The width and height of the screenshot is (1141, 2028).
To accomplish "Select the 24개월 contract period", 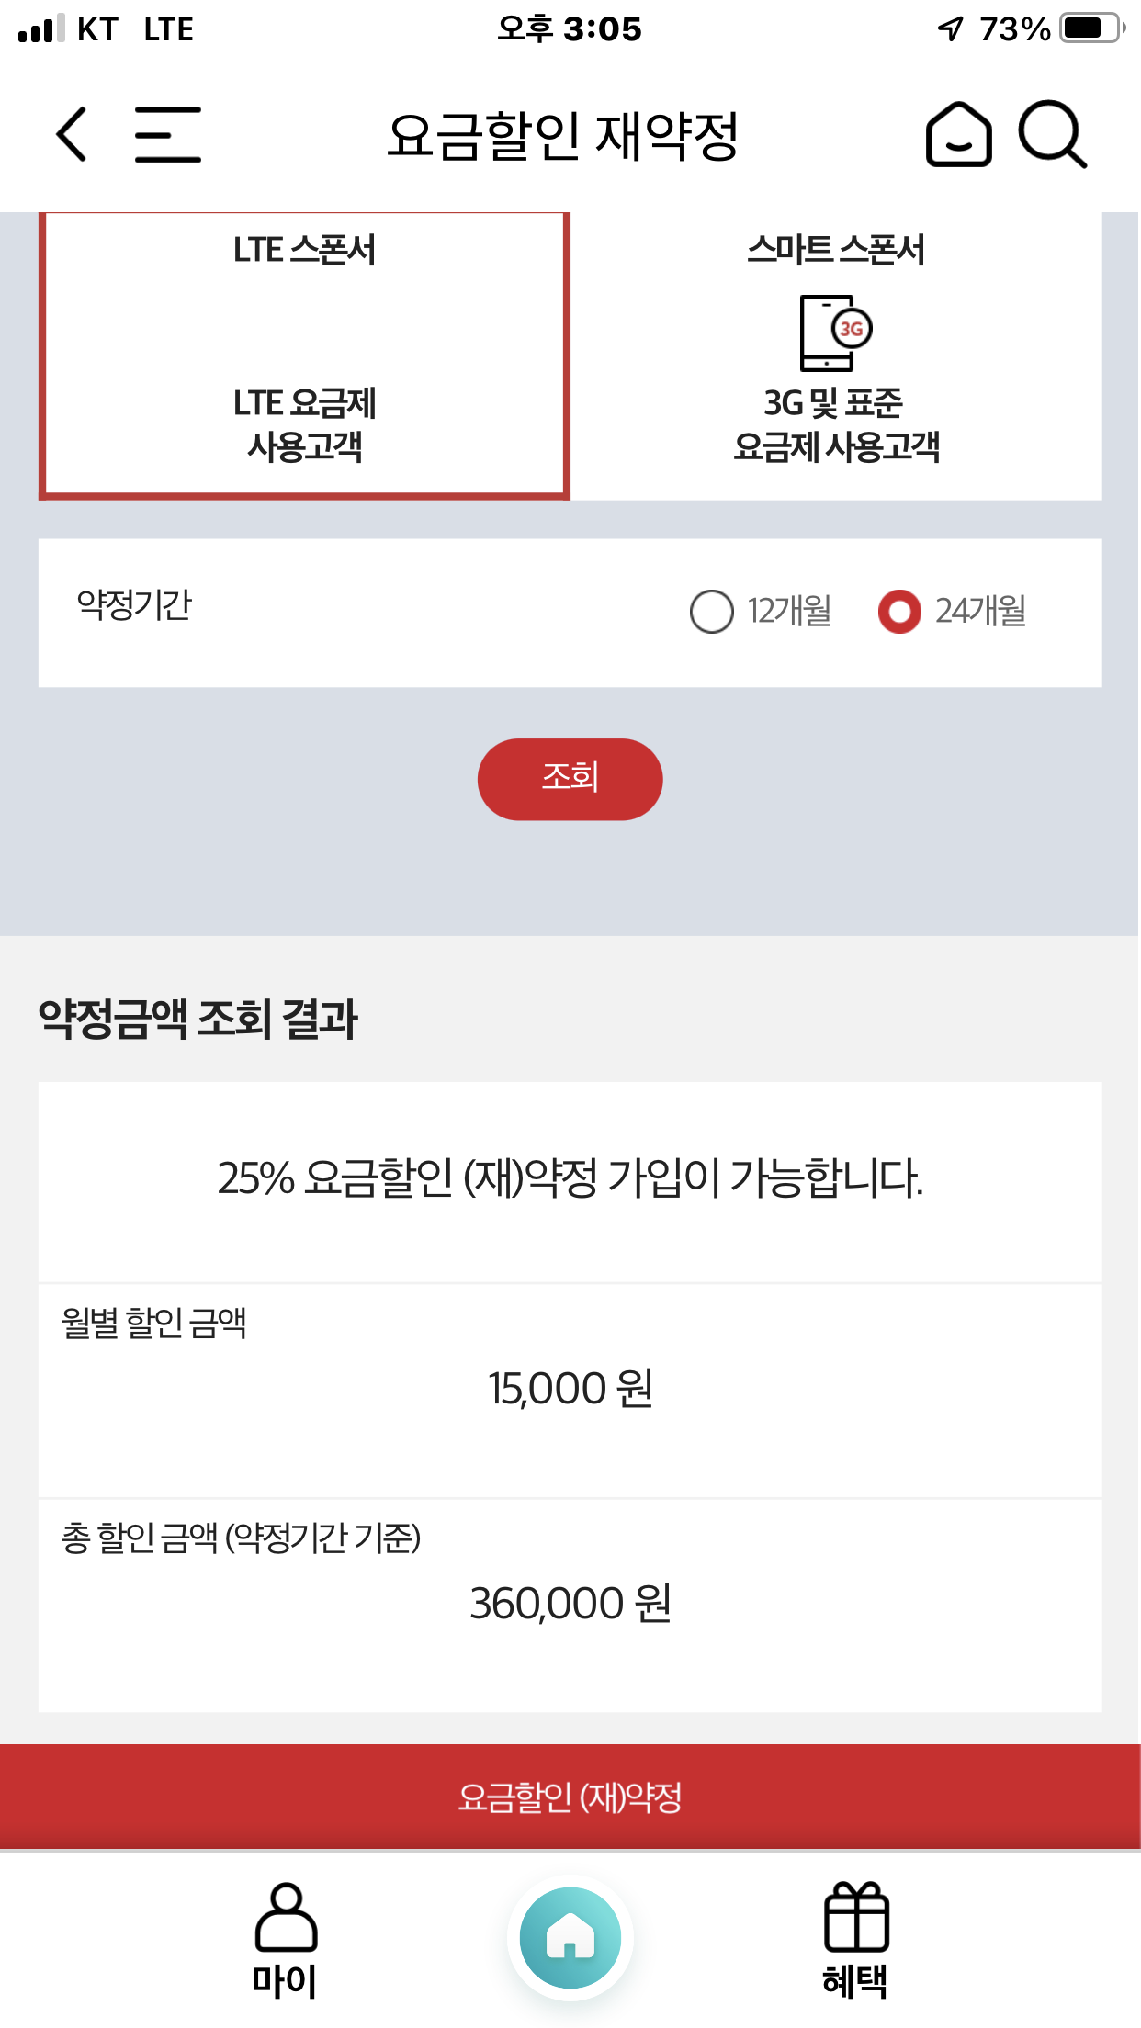I will tap(899, 612).
